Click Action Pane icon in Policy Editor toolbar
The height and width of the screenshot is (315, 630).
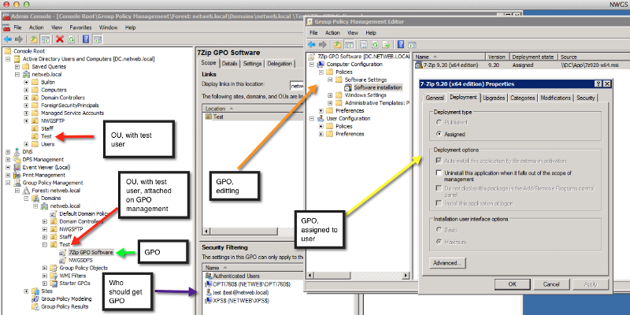[412, 44]
